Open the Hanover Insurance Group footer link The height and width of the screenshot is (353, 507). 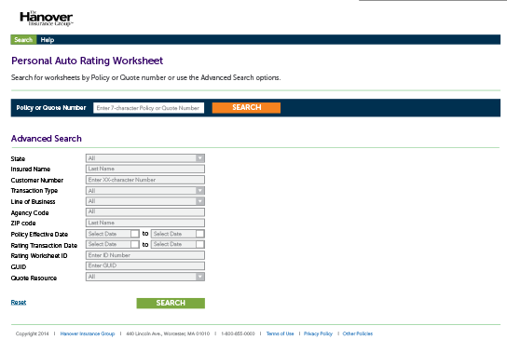pyautogui.click(x=88, y=333)
